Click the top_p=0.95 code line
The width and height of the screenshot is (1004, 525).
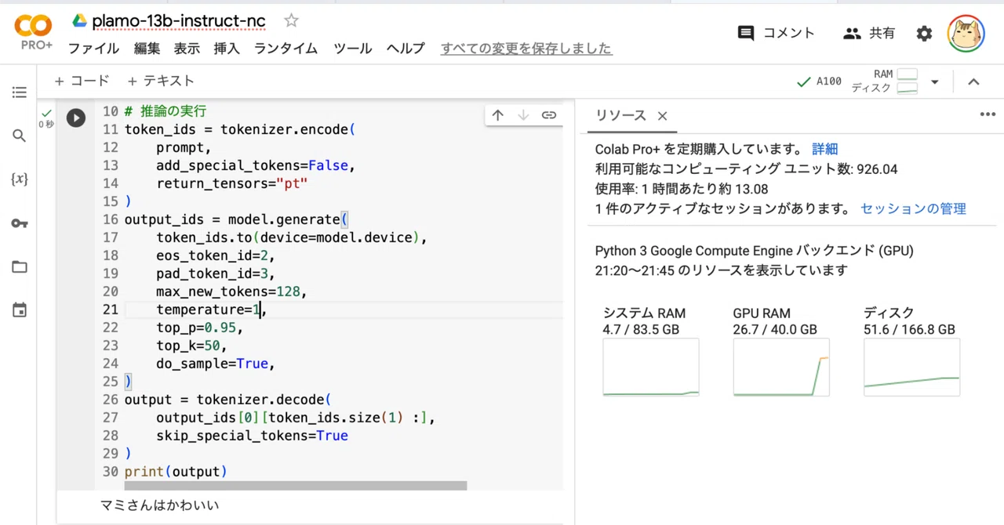click(x=200, y=328)
